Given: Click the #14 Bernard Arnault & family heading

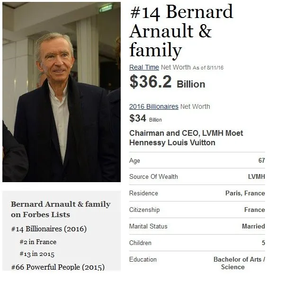Looking at the screenshot, I should coord(181,31).
